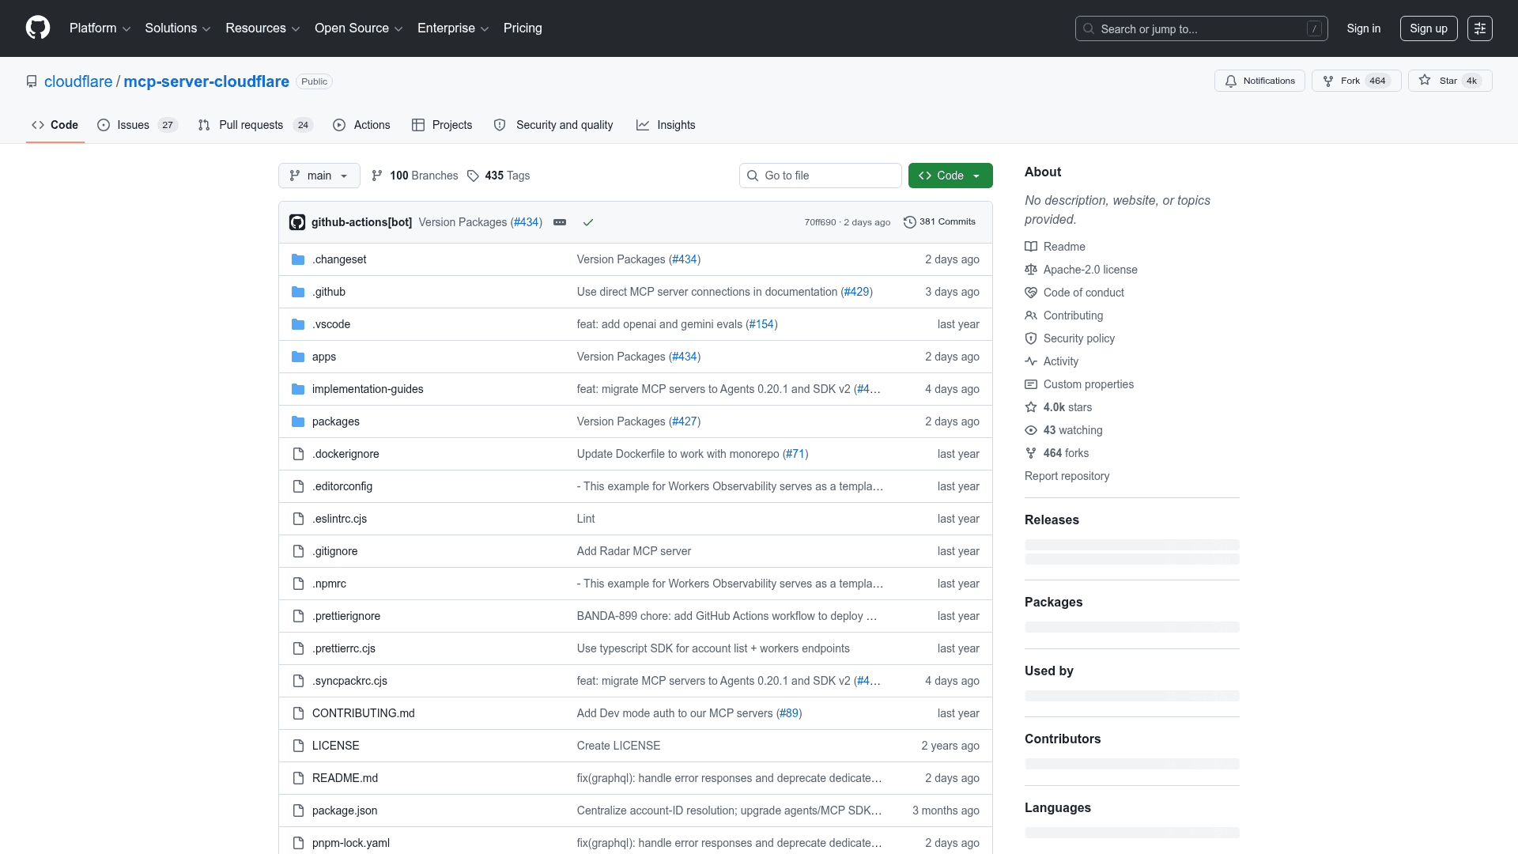Expand the Open Source menu
1518x854 pixels.
[359, 28]
